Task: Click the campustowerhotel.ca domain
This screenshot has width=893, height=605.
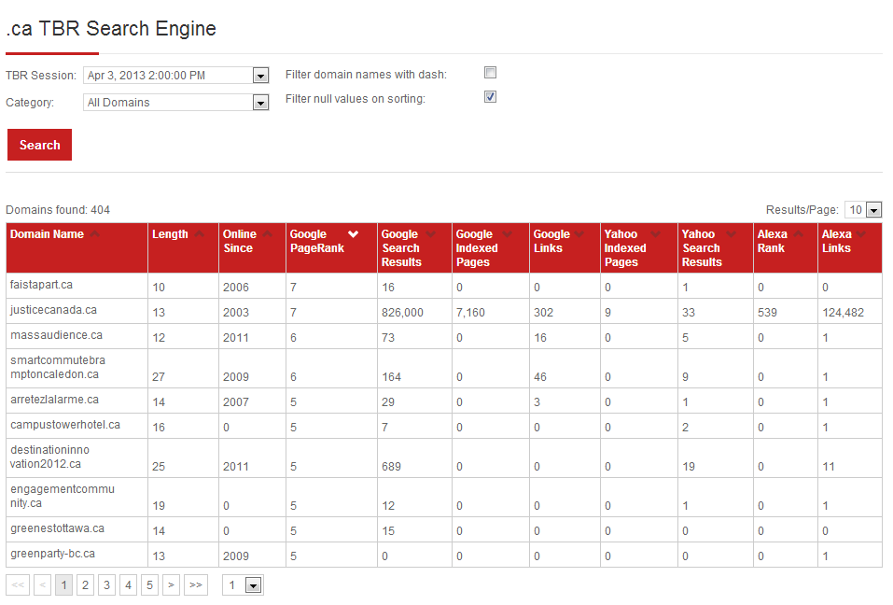Action: 65,425
